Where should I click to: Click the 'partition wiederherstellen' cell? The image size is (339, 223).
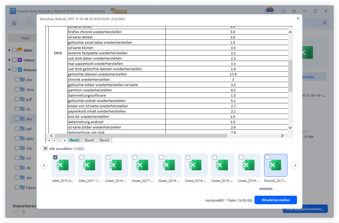[x=117, y=90]
